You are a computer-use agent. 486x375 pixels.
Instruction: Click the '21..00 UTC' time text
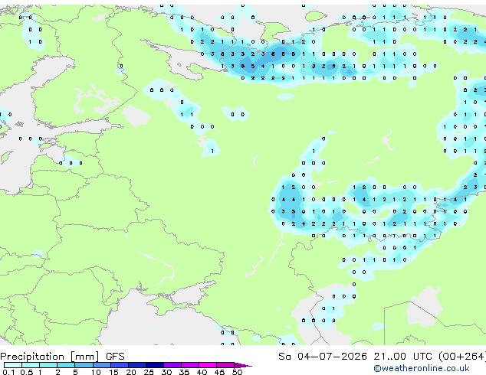(x=402, y=357)
